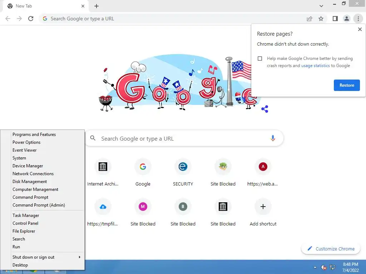The height and width of the screenshot is (274, 366).
Task: Share the Google doodle
Action: (x=265, y=109)
